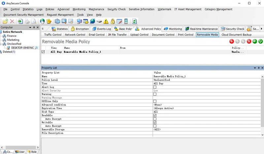Click the red X delete toolbar icon

12,21
